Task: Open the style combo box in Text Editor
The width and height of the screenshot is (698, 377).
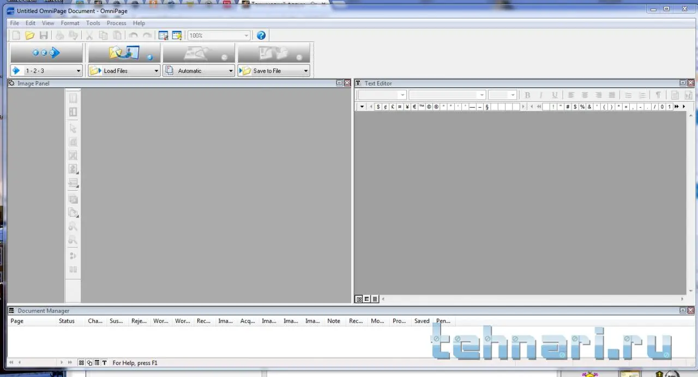Action: (x=382, y=95)
